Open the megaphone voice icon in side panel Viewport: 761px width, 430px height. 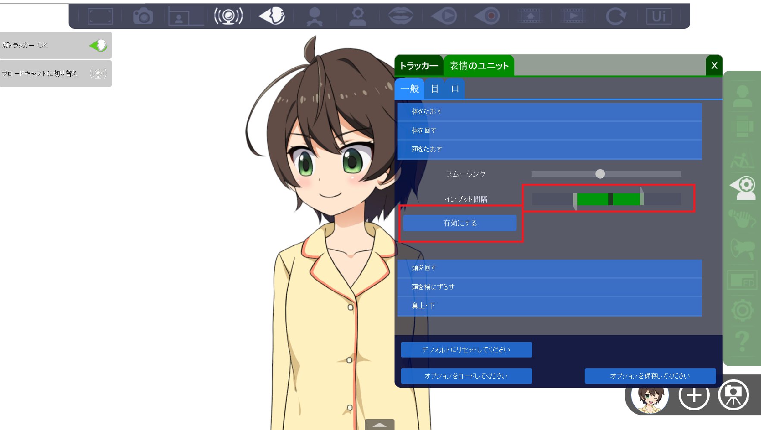(x=742, y=249)
